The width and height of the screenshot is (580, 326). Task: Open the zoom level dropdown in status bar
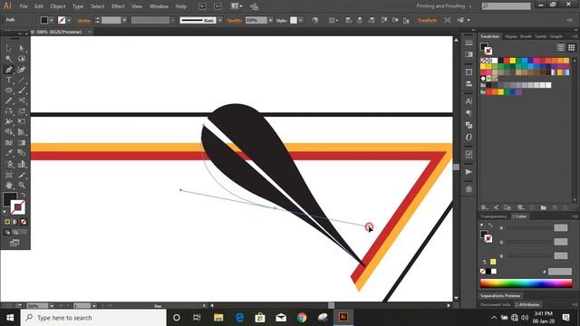[51, 306]
